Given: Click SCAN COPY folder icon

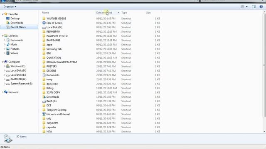Looking at the screenshot, I should coord(44,92).
